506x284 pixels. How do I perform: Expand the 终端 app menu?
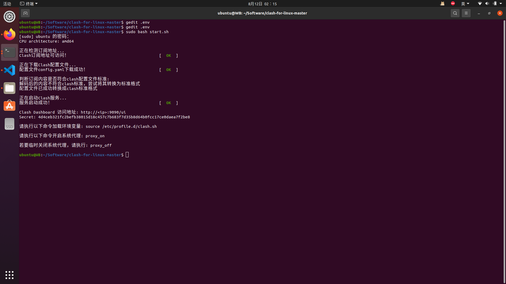pos(29,4)
